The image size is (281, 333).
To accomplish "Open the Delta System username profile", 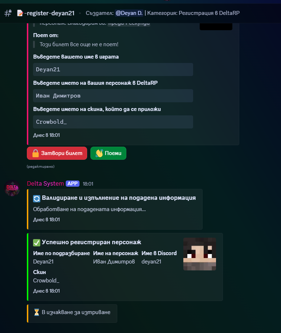I will pos(45,183).
